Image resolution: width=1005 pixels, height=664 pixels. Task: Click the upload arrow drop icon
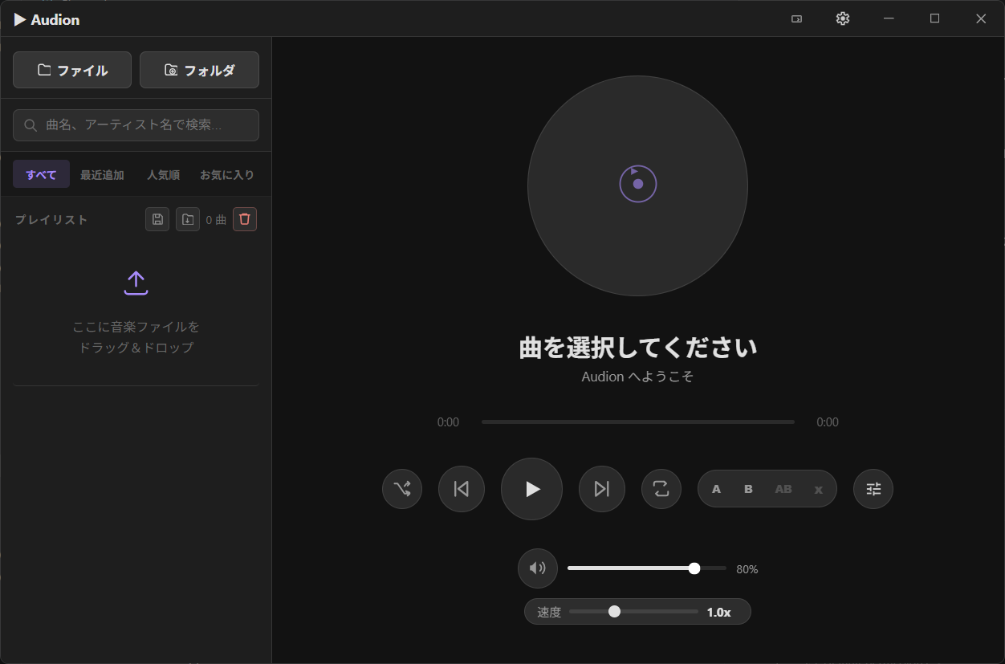(136, 283)
